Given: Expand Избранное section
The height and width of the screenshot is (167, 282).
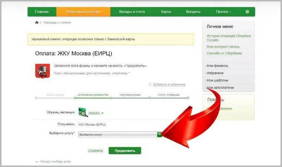Looking at the screenshot, I should 215,73.
